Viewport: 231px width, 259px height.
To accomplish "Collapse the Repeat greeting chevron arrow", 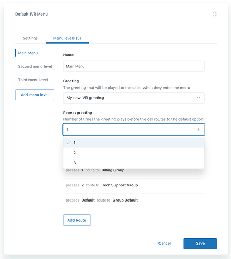I will click(x=198, y=129).
